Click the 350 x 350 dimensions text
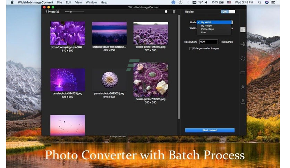Screen dimensions: 290x168 pyautogui.click(x=151, y=102)
